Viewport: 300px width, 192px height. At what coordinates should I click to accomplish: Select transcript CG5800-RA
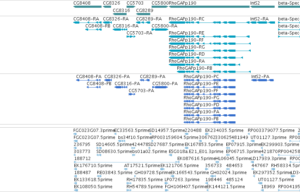click(x=160, y=30)
